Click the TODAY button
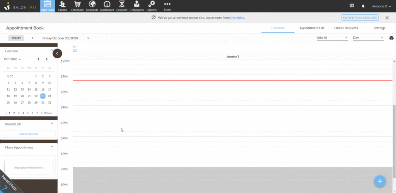Screen dimensions: 396x193 click(x=16, y=38)
